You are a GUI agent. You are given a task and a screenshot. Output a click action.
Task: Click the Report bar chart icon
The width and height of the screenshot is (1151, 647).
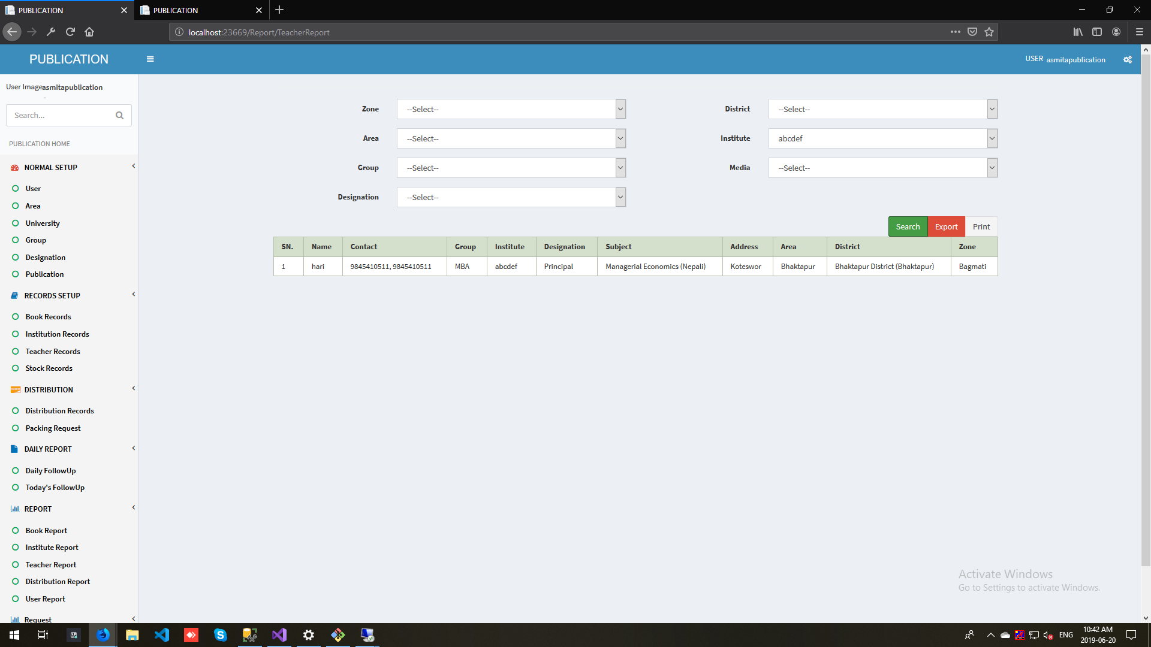15,509
